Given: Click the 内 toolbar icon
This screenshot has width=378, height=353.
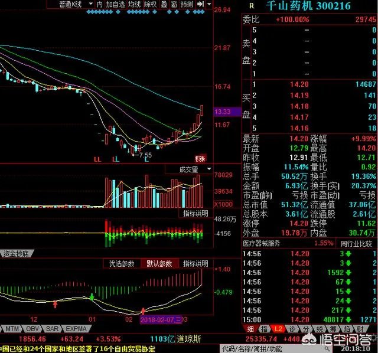Looking at the screenshot, I should coord(100,4).
